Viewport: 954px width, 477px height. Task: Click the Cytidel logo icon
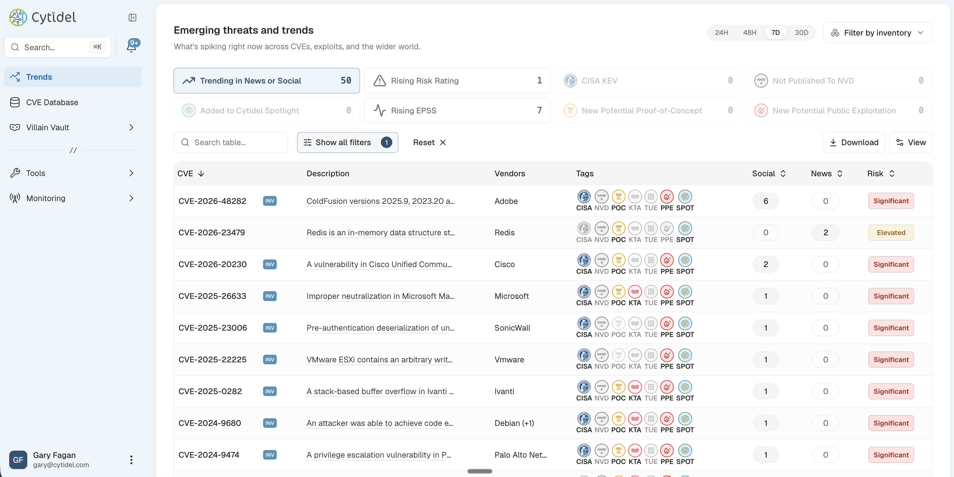(x=18, y=17)
